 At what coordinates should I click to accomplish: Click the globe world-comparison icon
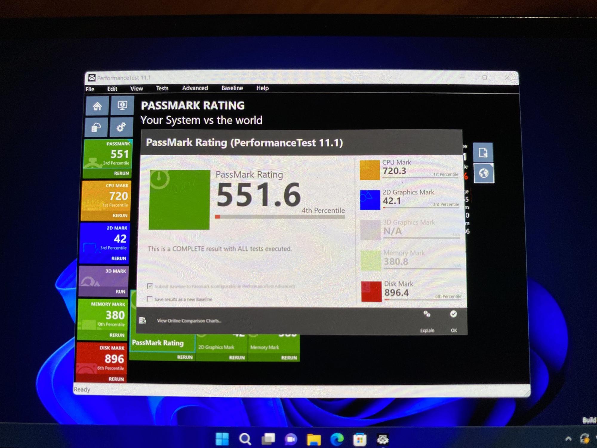pos(484,173)
